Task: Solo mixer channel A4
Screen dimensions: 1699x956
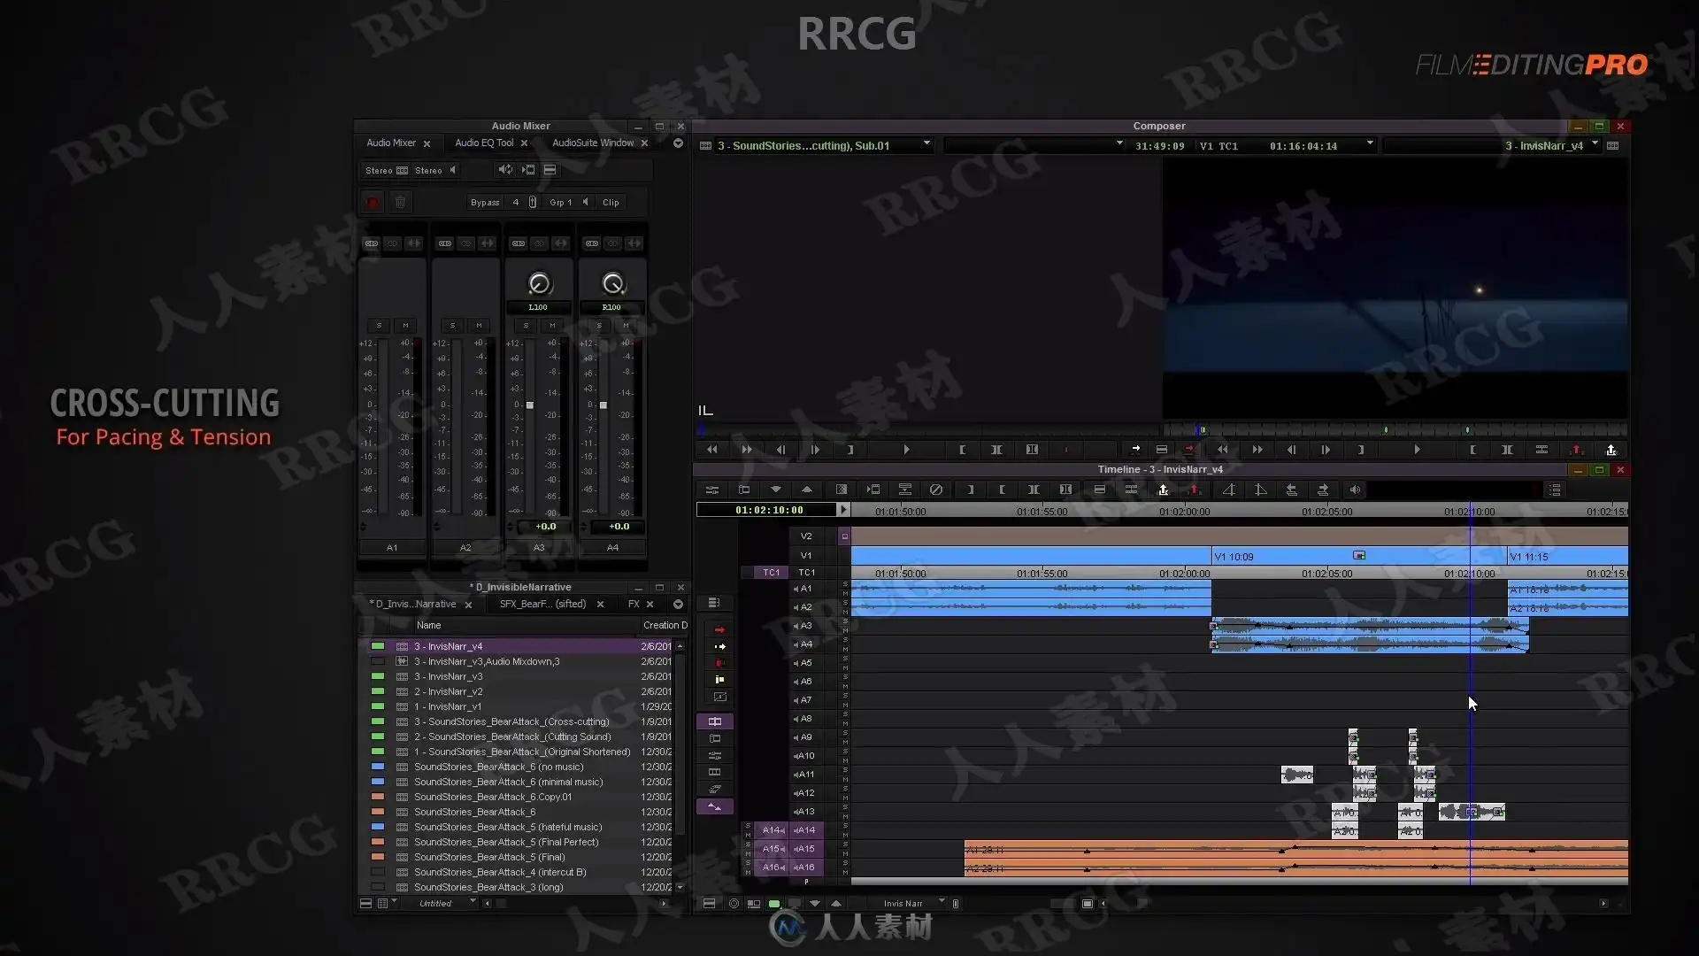Action: [599, 326]
